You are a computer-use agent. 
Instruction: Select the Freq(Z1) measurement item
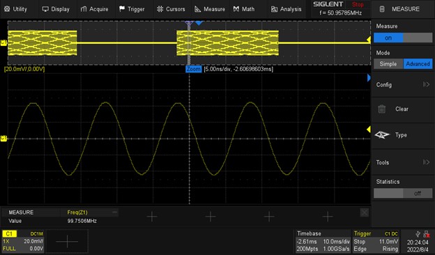pos(77,212)
